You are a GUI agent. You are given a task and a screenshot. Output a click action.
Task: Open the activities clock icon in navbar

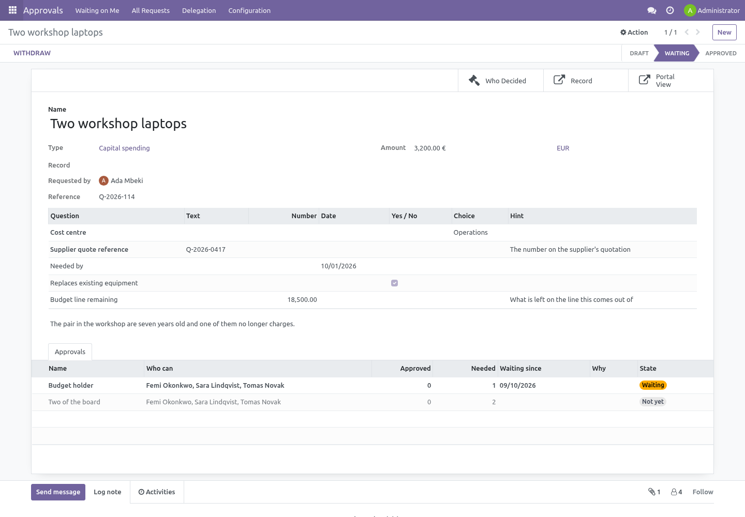pyautogui.click(x=670, y=10)
